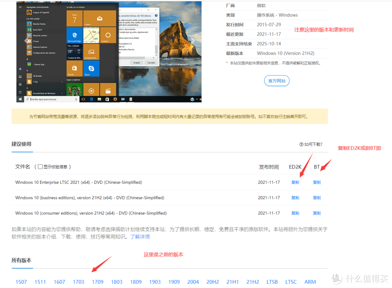Image resolution: width=392 pixels, height=288 pixels.
Task: Expand the 7-Zip folder chevron in the preview
Action: pos(62,82)
